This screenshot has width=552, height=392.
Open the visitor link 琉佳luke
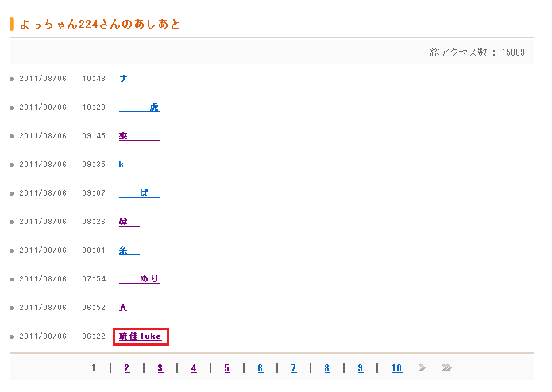click(x=141, y=336)
